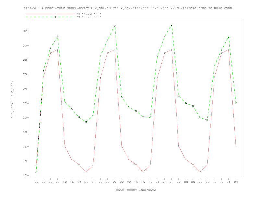Click the x-axis tick label 66

click(x=193, y=182)
